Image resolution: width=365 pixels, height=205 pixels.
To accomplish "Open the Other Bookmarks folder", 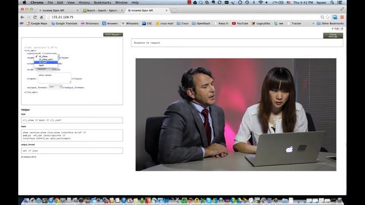I will (330, 23).
